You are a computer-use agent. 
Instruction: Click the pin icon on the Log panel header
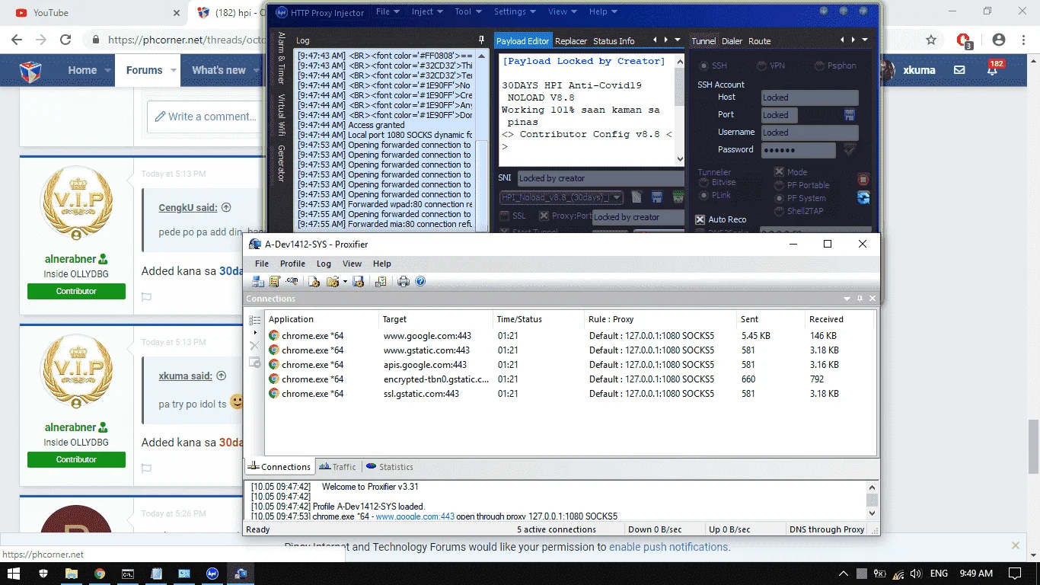(x=481, y=40)
